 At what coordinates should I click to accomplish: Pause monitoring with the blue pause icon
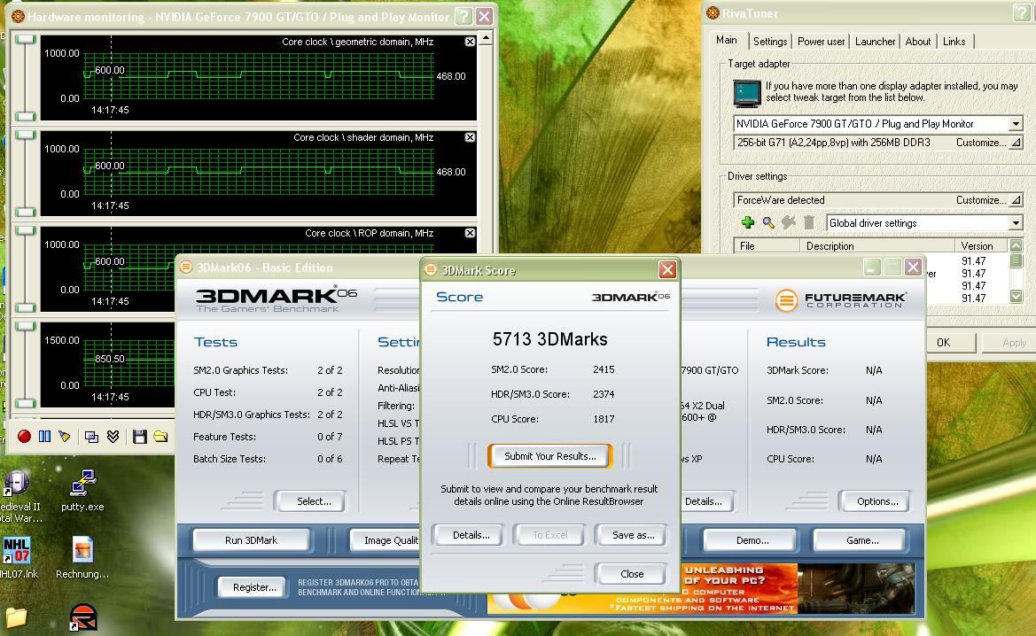pyautogui.click(x=44, y=436)
